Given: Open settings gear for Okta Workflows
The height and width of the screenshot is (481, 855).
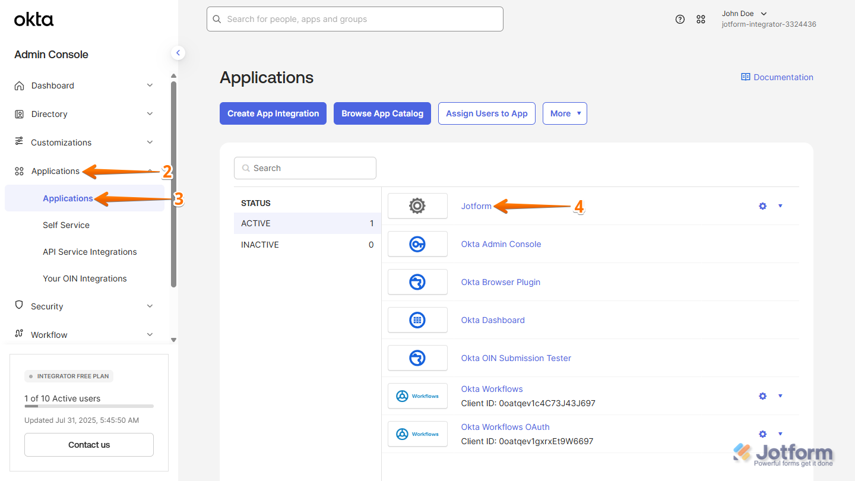Looking at the screenshot, I should click(763, 396).
